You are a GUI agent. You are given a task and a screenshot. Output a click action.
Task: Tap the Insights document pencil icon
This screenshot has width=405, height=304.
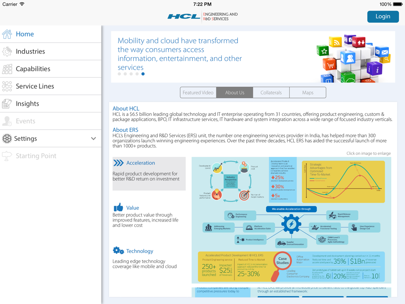tap(7, 104)
